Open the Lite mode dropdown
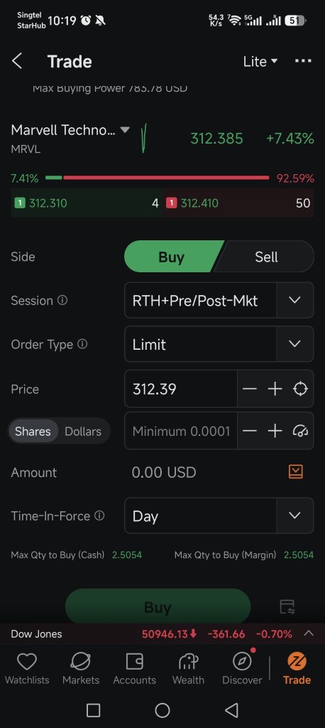 (x=260, y=61)
